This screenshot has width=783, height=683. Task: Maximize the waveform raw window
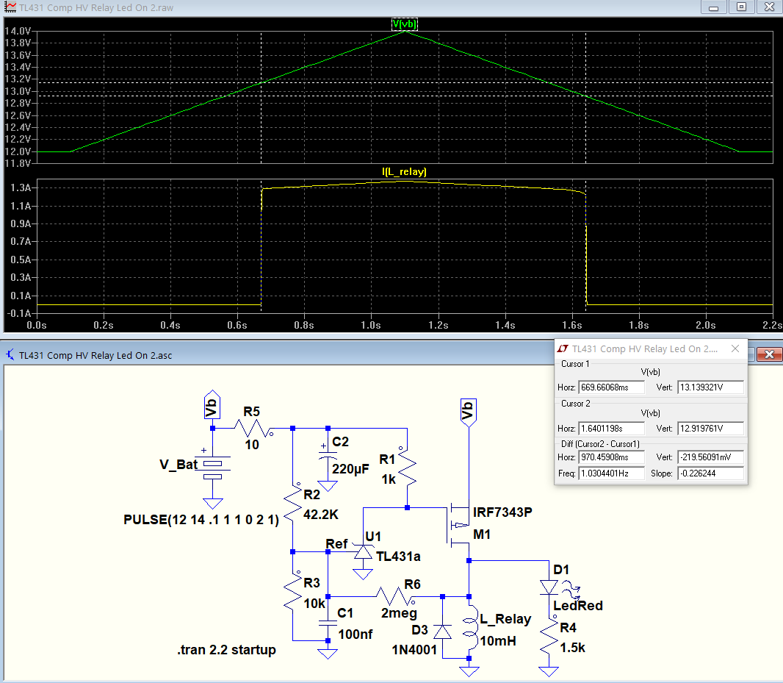(x=741, y=7)
